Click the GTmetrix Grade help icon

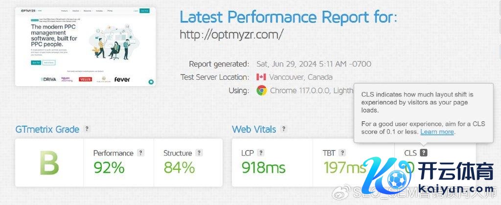click(x=87, y=129)
